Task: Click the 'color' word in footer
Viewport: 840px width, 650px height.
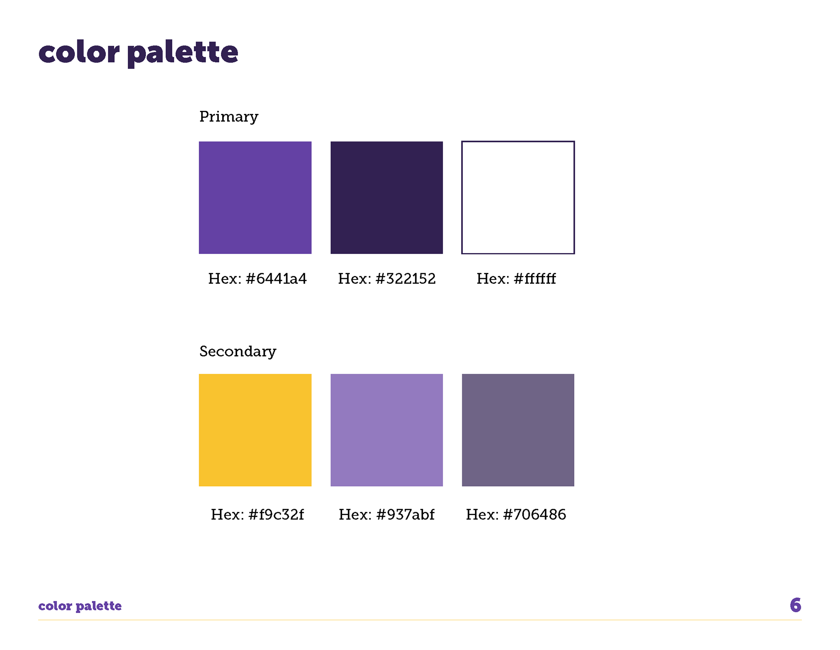Action: 55,606
